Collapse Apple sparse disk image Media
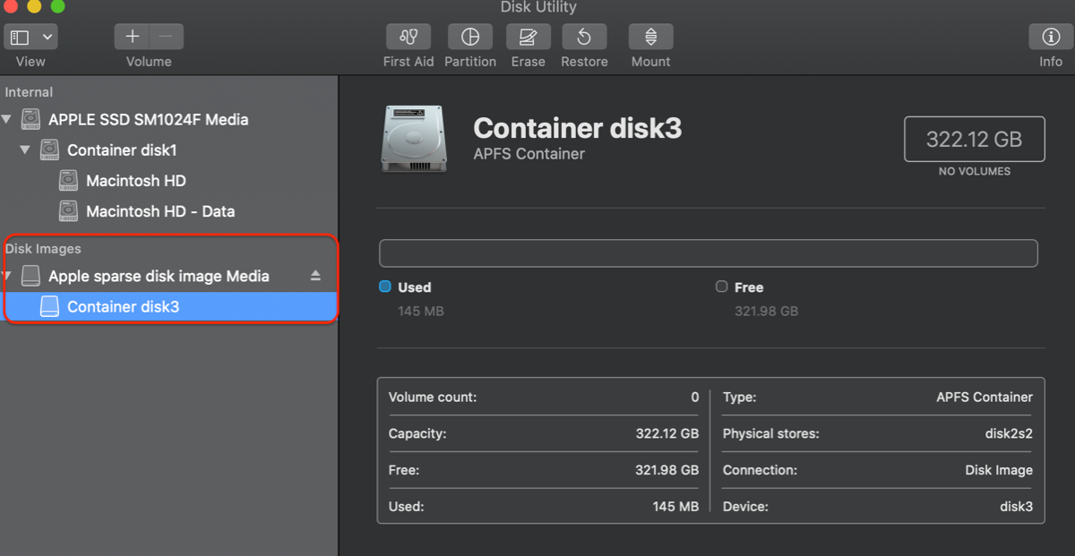 [8, 276]
